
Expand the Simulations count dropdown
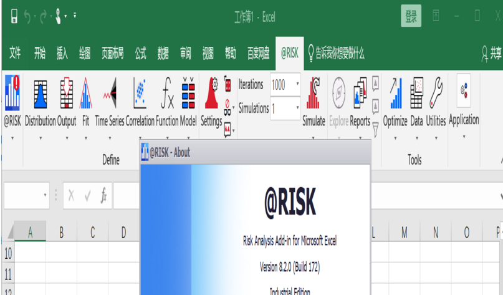[297, 108]
